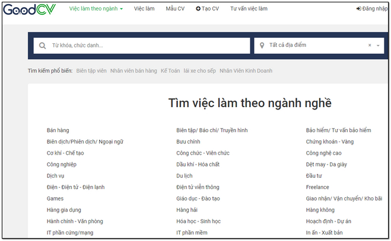Open the Du lịch category
Viewport: 391px width, 241px height.
(x=185, y=176)
